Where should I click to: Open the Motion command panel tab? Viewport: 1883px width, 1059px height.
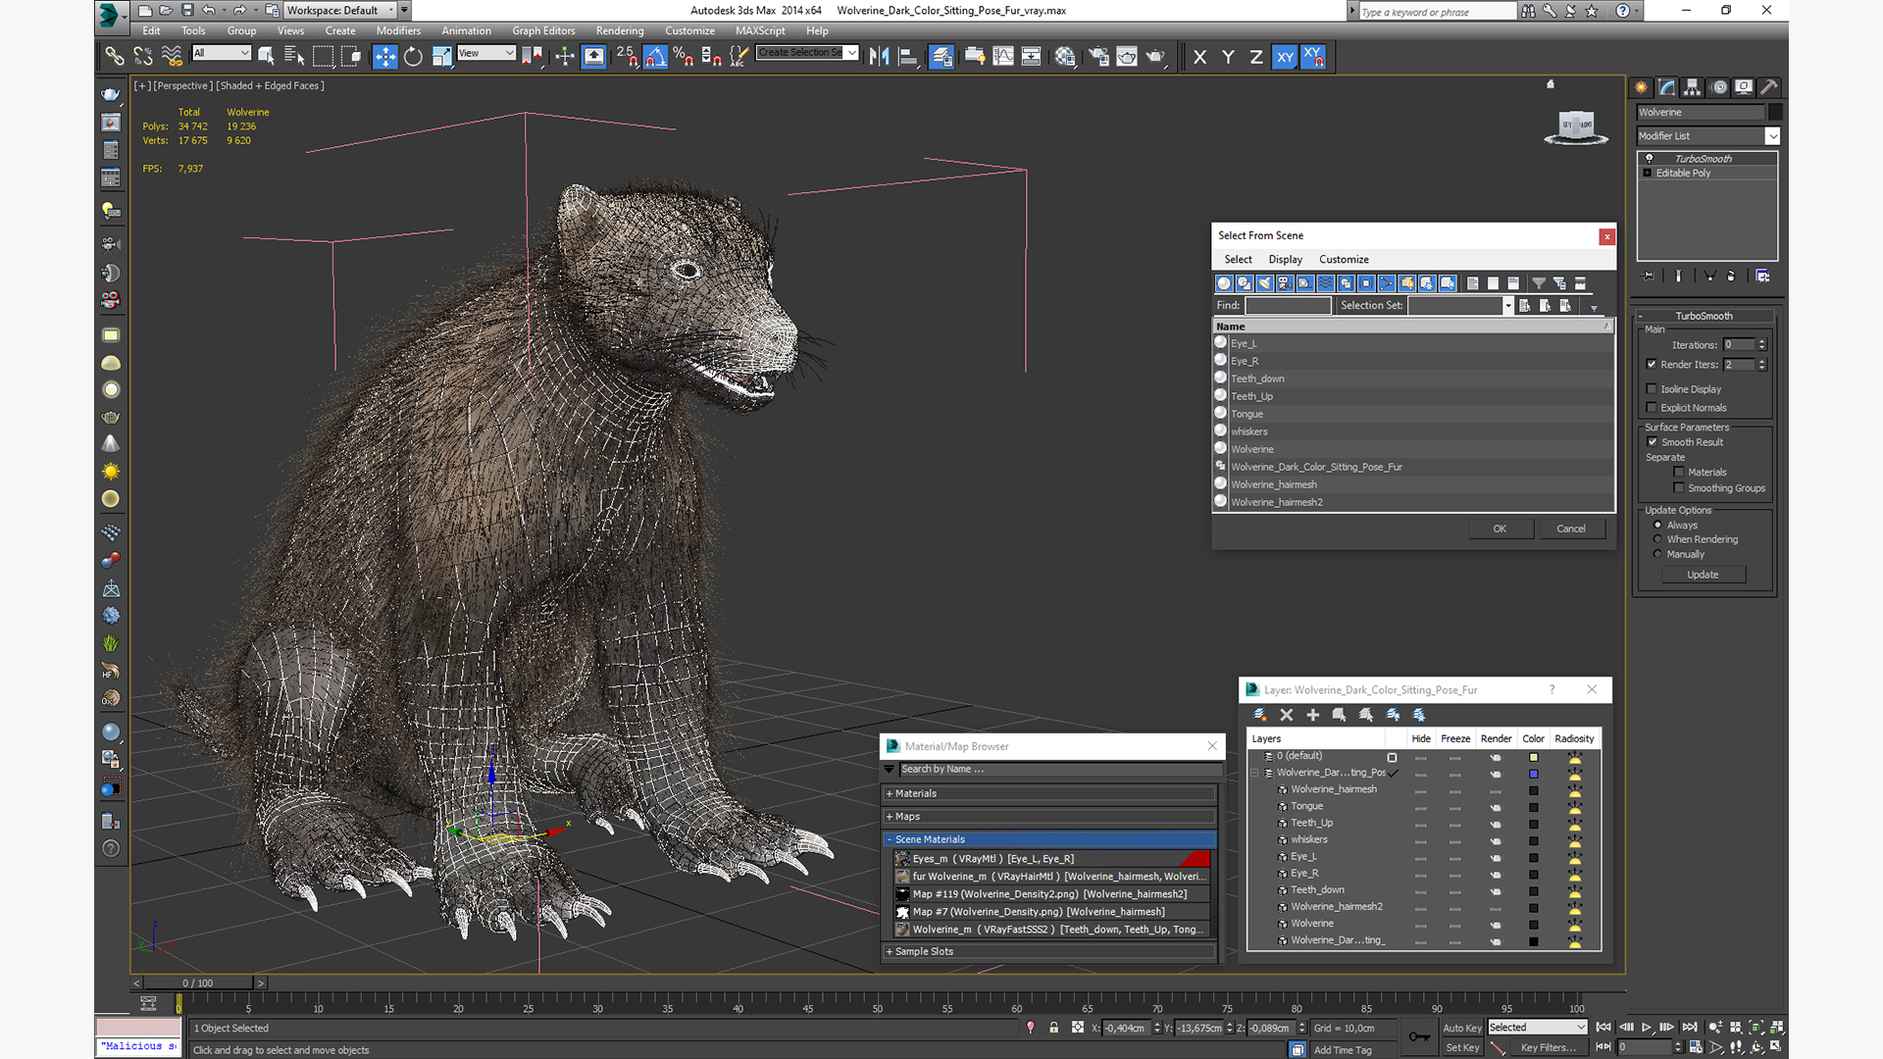point(1719,87)
